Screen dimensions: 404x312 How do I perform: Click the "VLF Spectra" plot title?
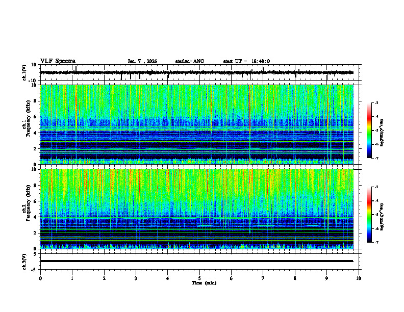tap(58, 61)
